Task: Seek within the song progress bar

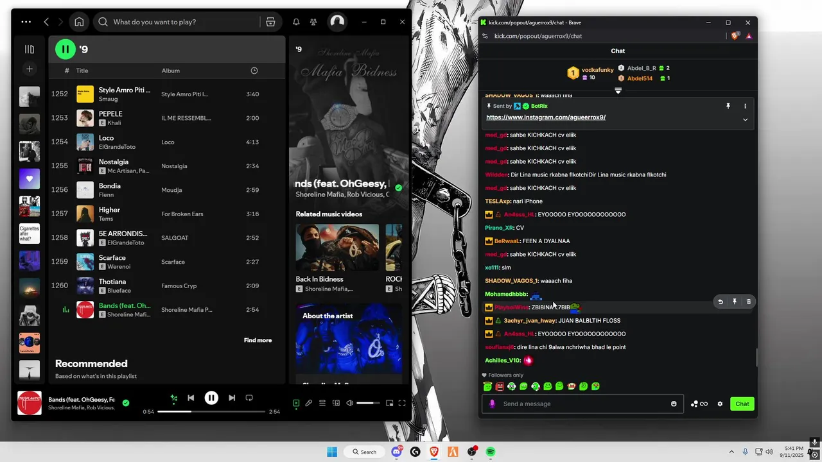Action: [x=211, y=411]
